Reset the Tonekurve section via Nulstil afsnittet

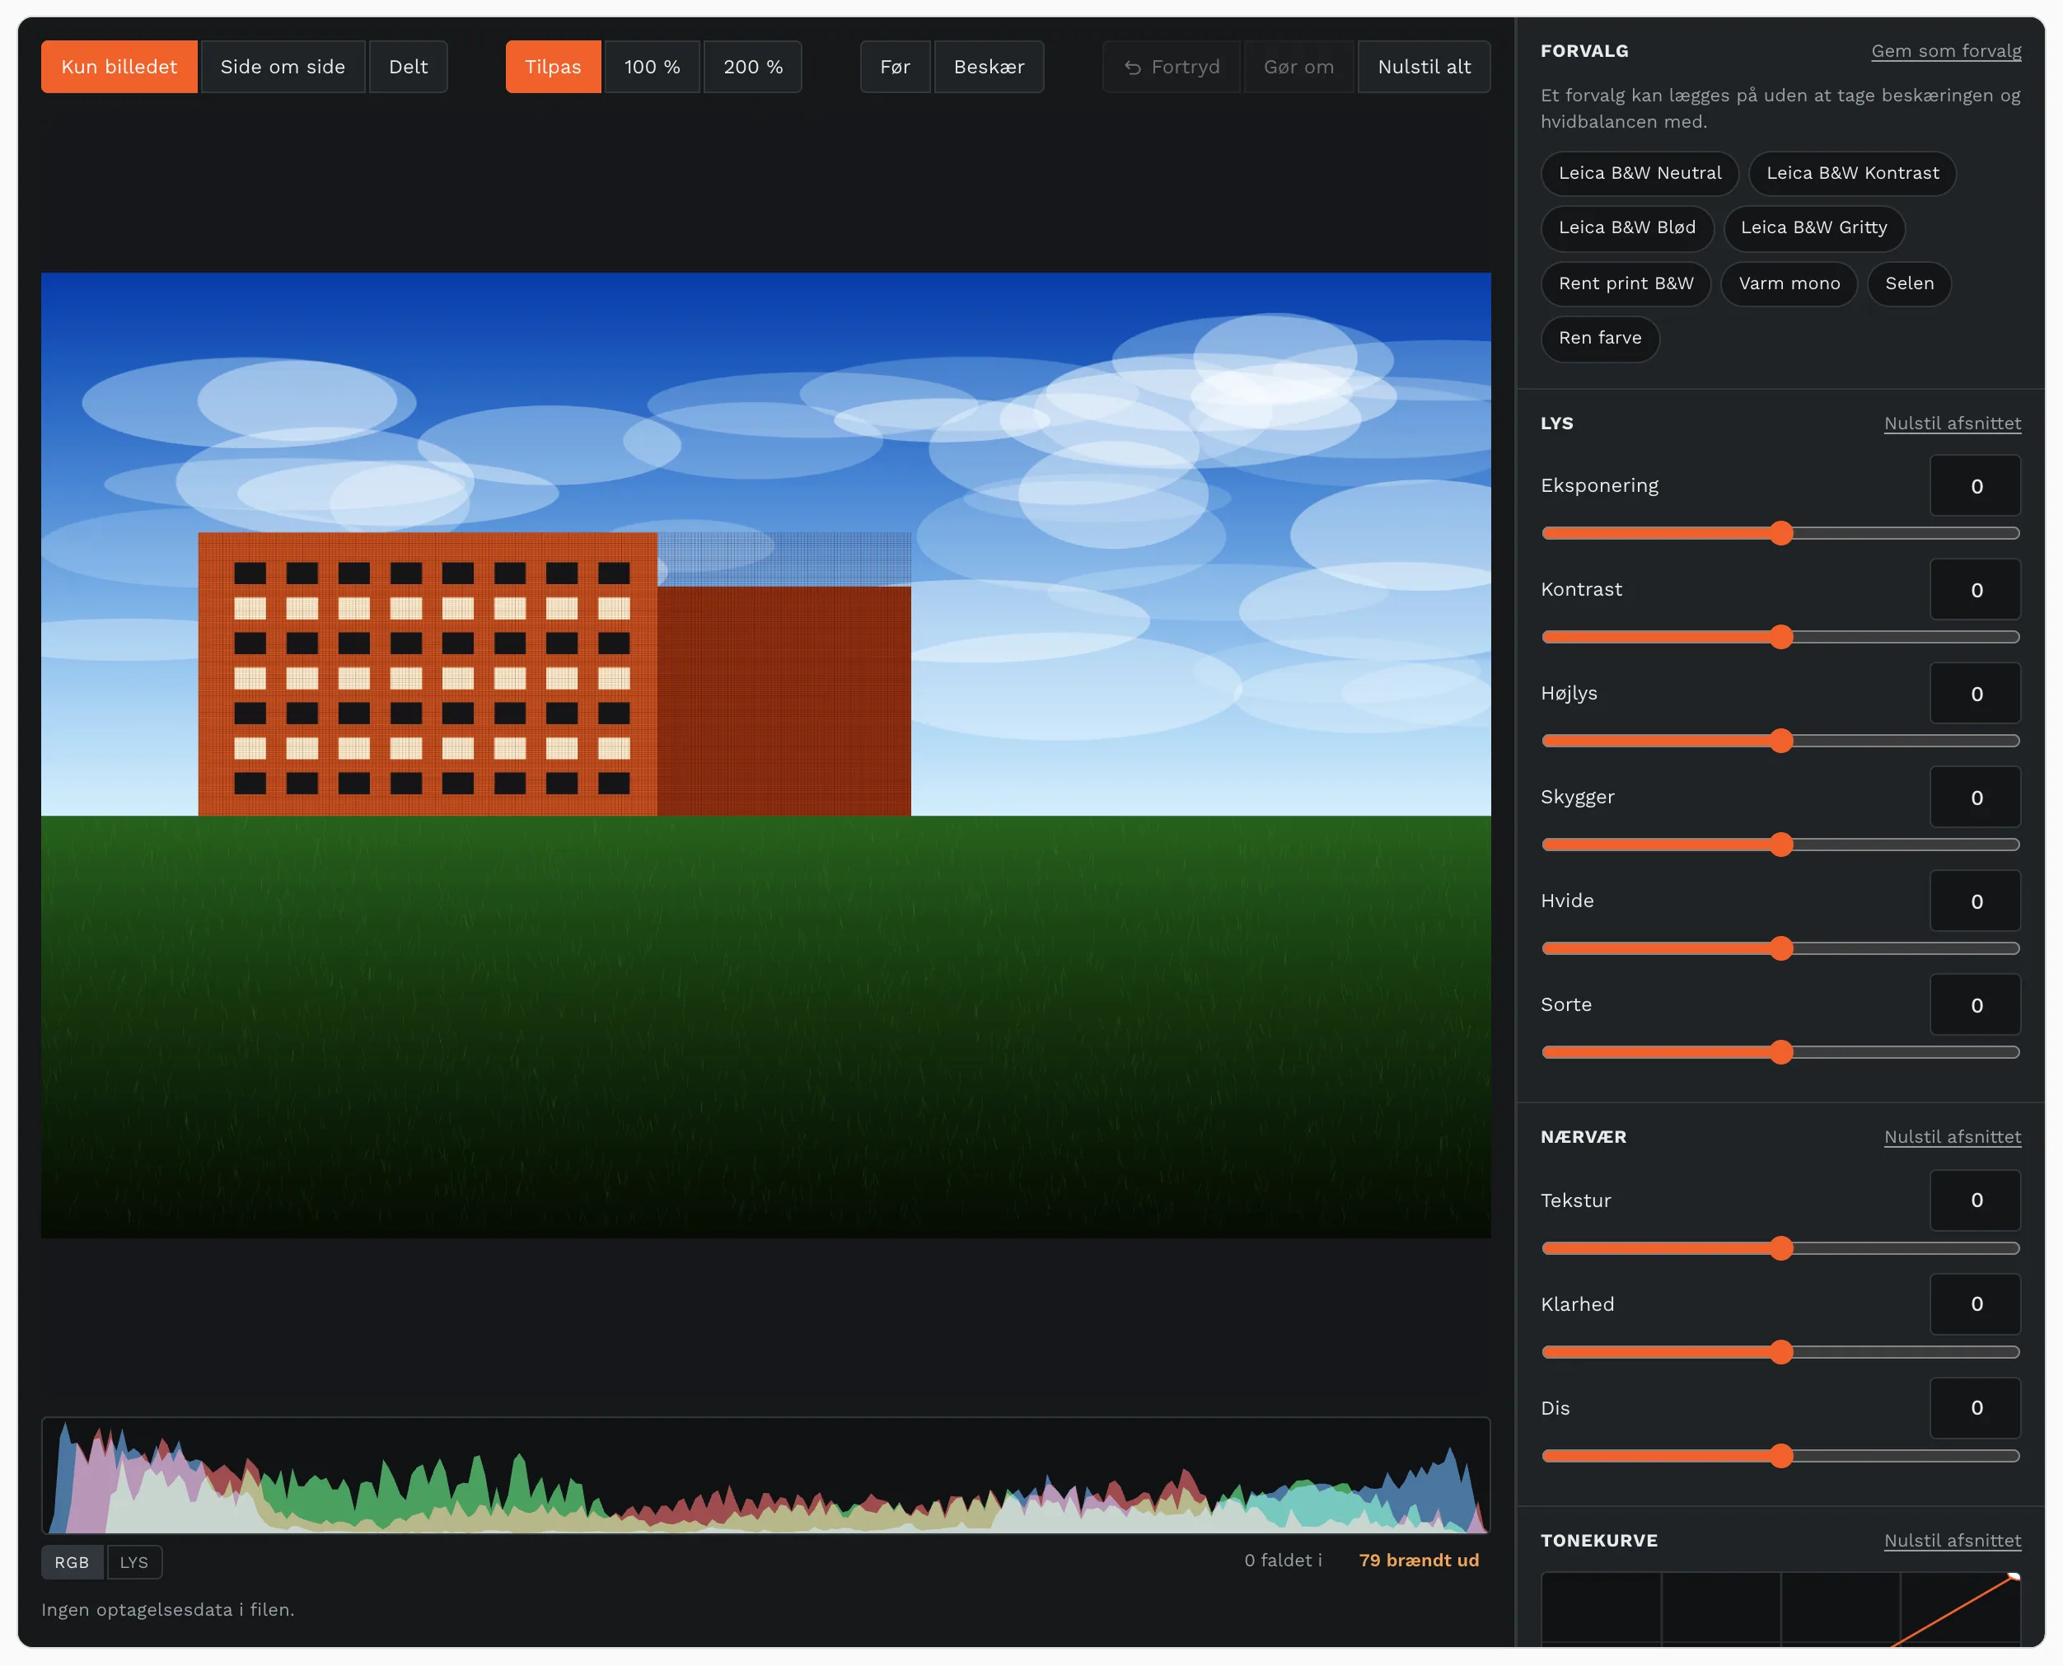[1952, 1540]
